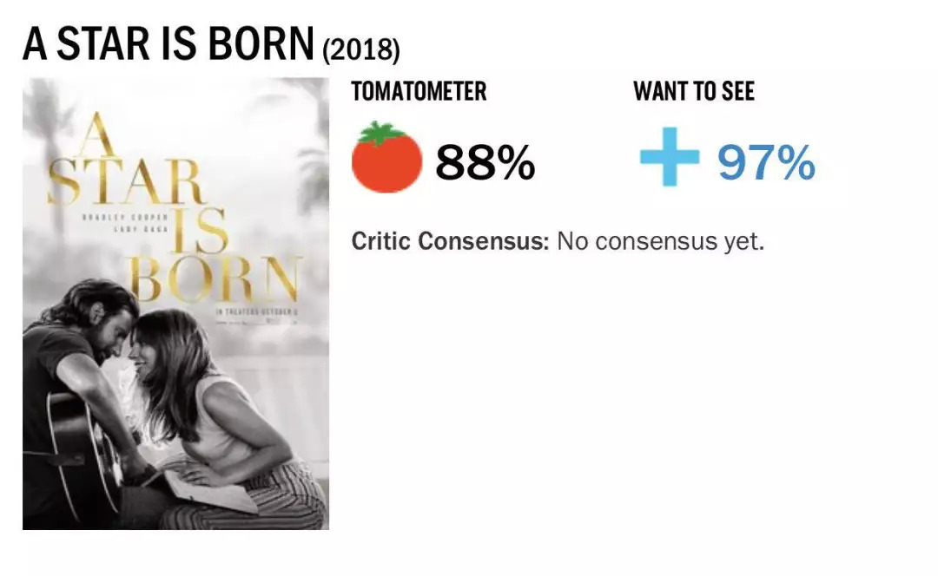Click the "No consensus yet." text
The image size is (938, 576).
click(x=660, y=241)
